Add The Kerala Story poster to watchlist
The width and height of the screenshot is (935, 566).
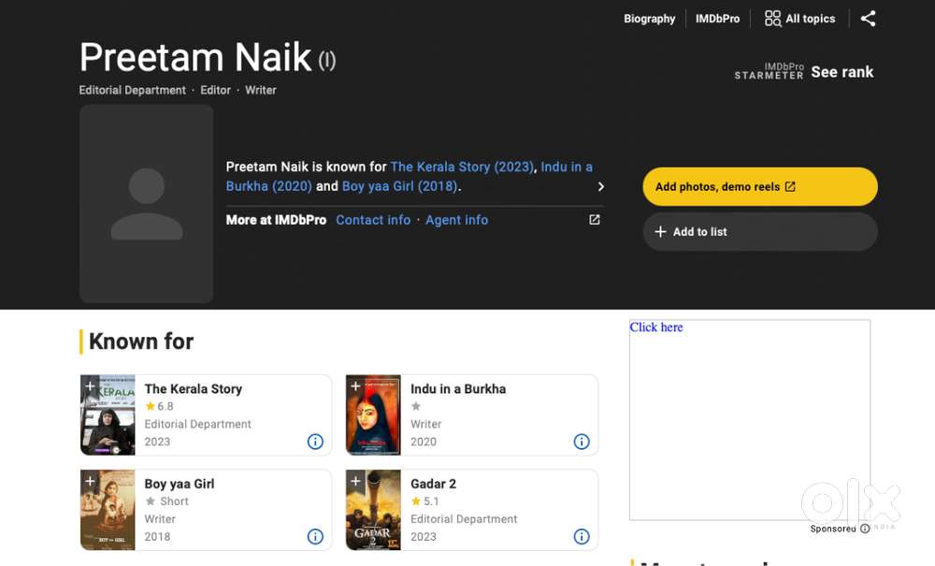pyautogui.click(x=90, y=385)
